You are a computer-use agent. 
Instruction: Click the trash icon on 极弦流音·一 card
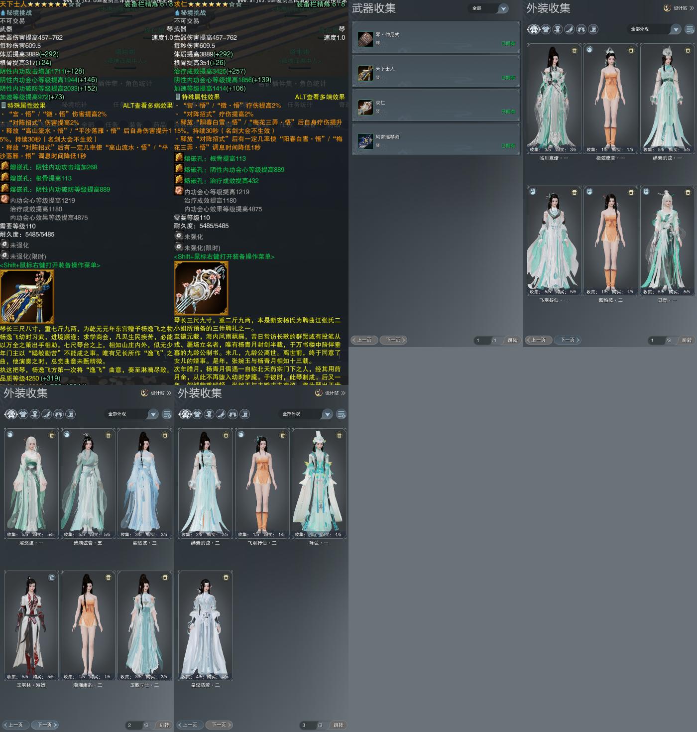(x=631, y=50)
